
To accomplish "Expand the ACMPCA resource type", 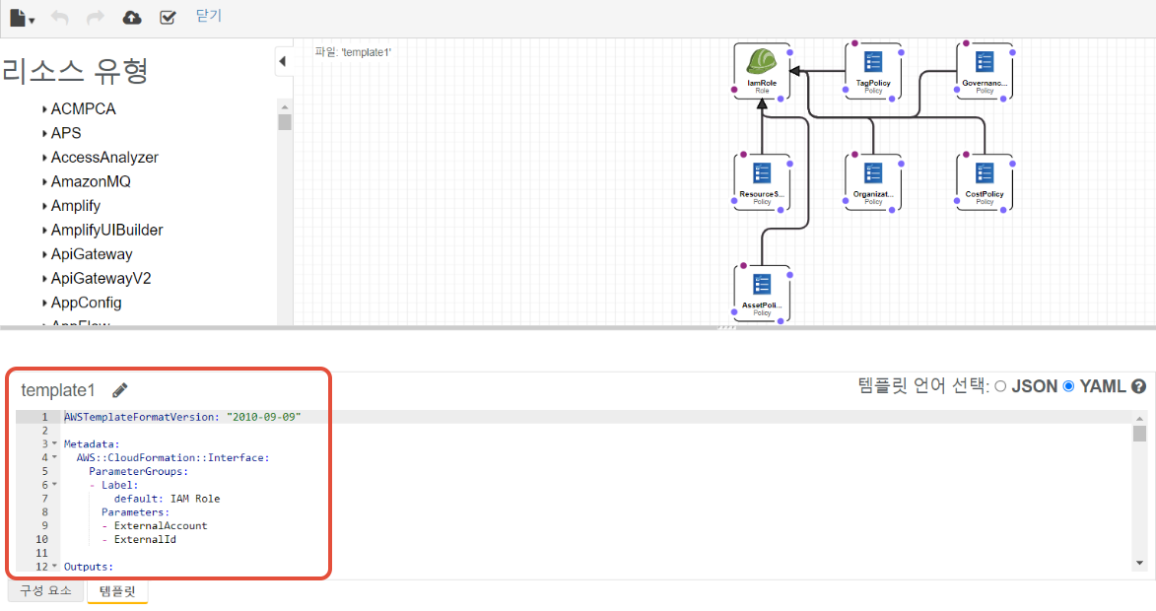I will tap(45, 109).
